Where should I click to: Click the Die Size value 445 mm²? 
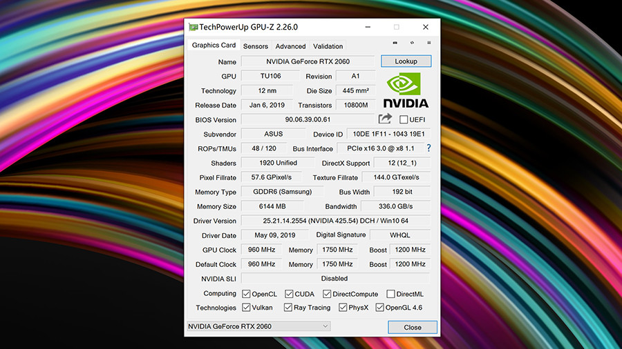pos(355,90)
